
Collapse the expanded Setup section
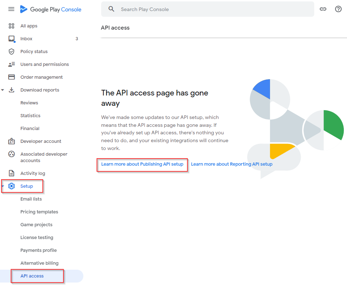tap(3, 186)
